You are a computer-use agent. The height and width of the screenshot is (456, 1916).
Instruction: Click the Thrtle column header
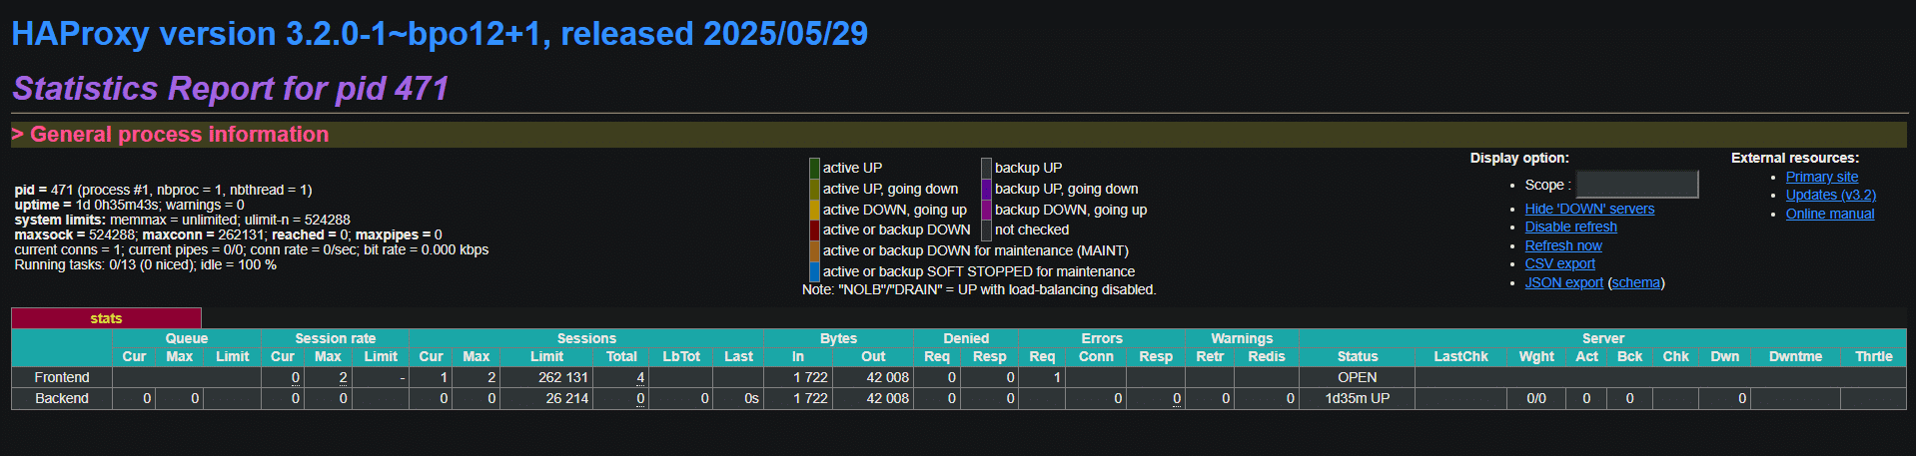1873,356
